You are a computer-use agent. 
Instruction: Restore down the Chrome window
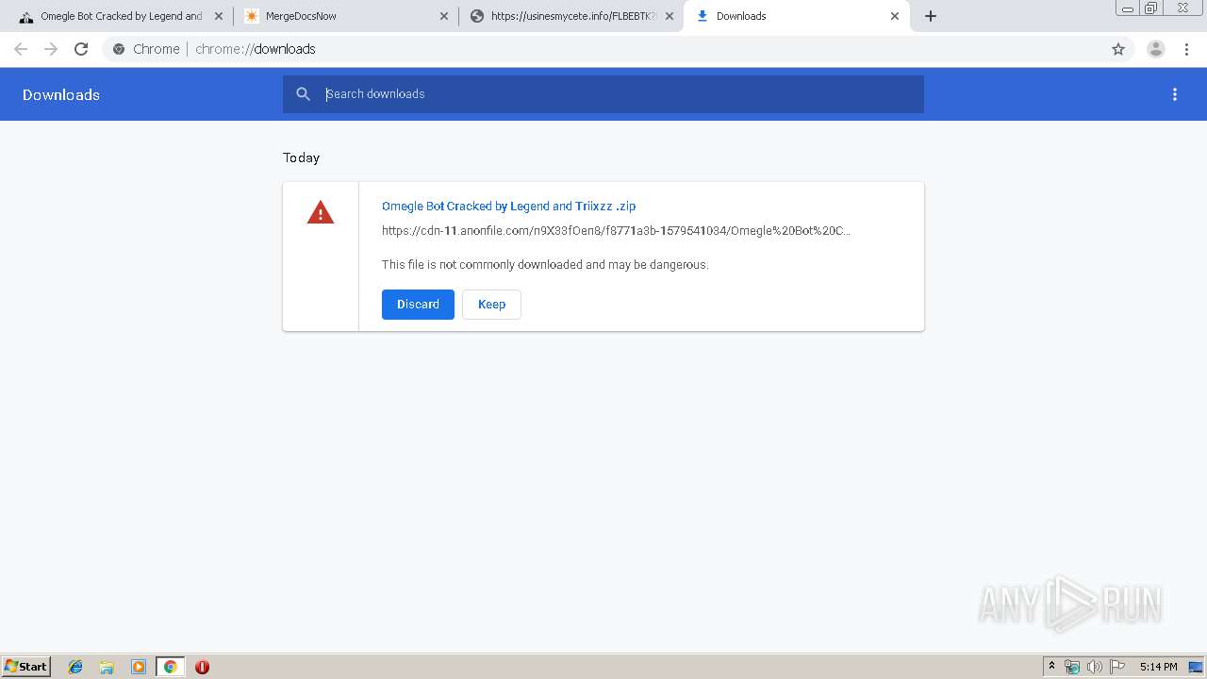coord(1151,8)
